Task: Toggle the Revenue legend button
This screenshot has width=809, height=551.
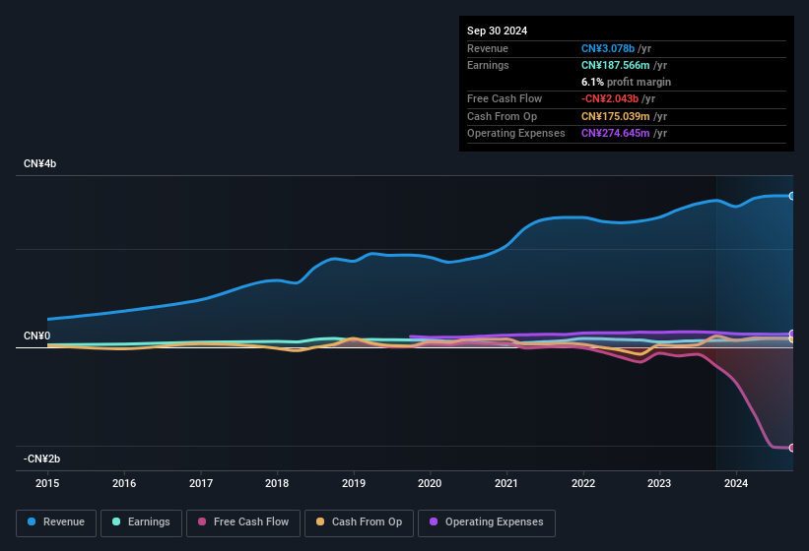Action: click(56, 522)
